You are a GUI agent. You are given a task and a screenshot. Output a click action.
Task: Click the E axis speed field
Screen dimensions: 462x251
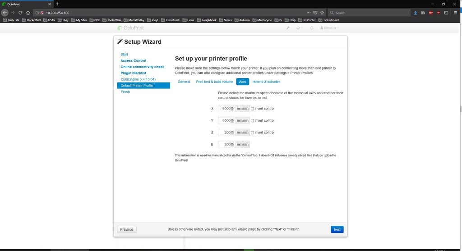(x=226, y=145)
